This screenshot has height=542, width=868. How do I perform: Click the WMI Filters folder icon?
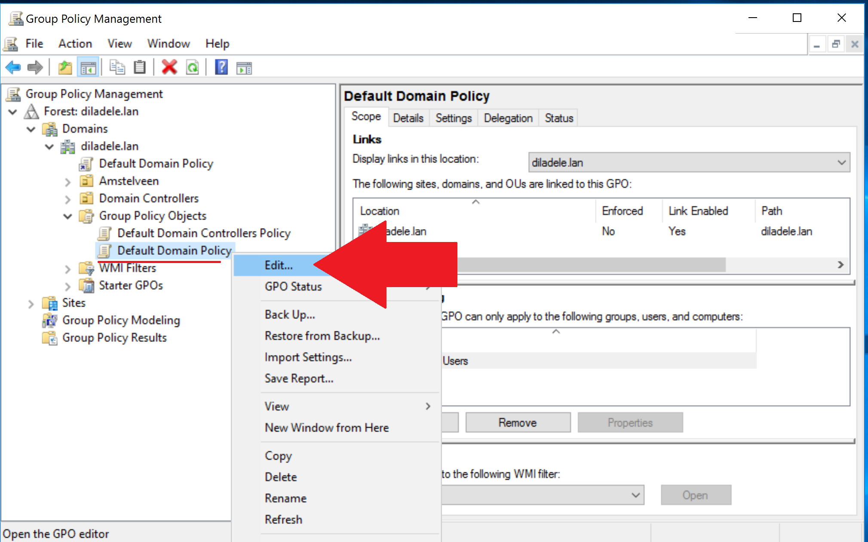click(87, 268)
